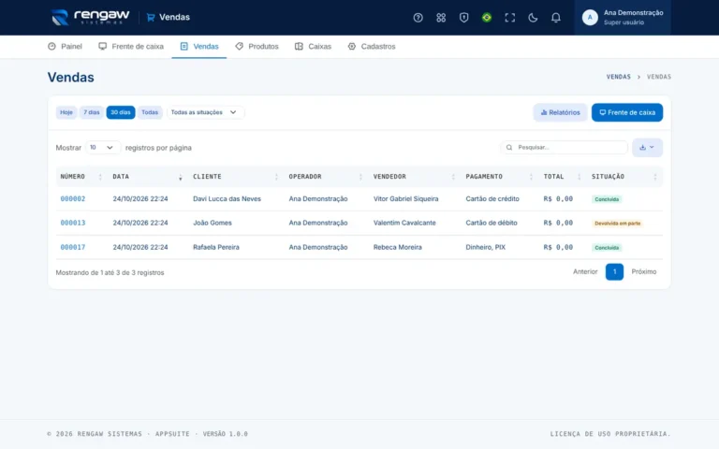Sort table by Pagamento column

[500, 177]
